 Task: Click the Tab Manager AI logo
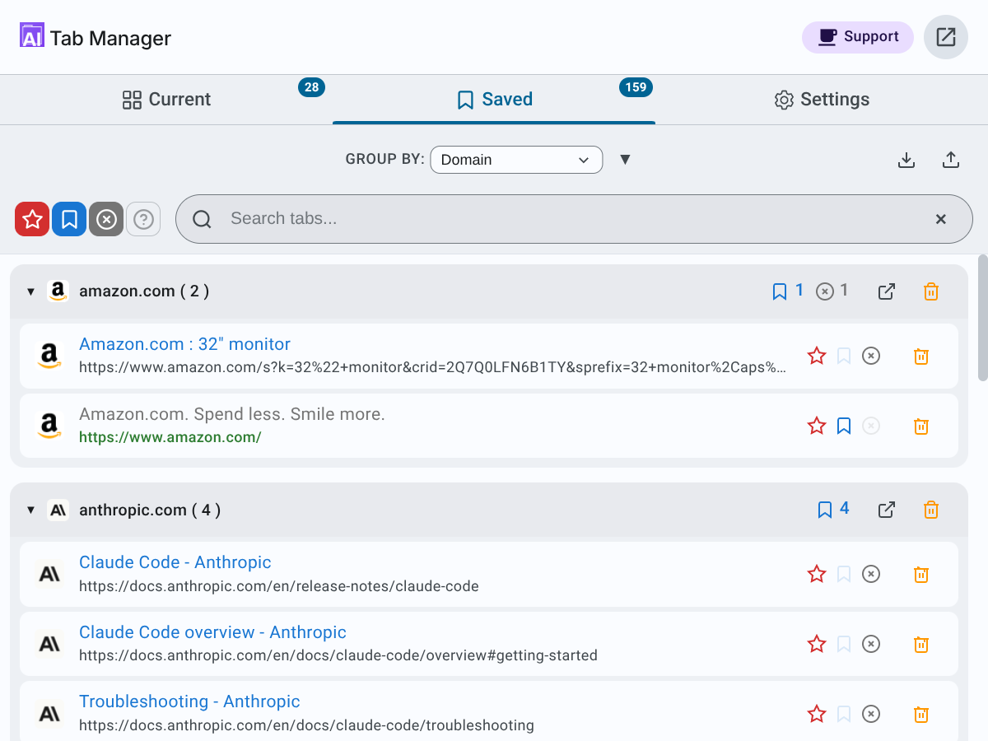pos(32,35)
